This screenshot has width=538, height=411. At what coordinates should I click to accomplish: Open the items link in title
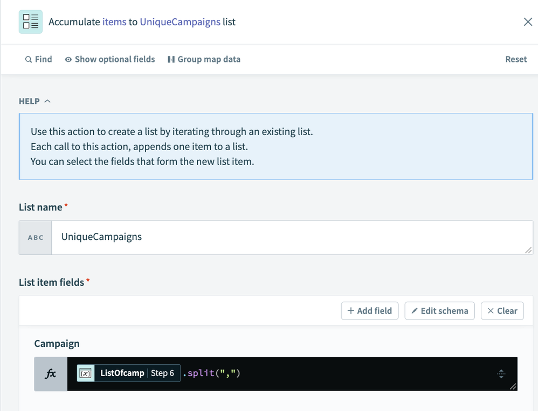[x=114, y=22]
